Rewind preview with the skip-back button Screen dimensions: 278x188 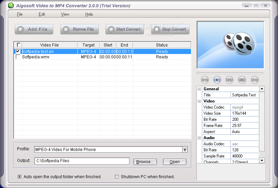205,80
